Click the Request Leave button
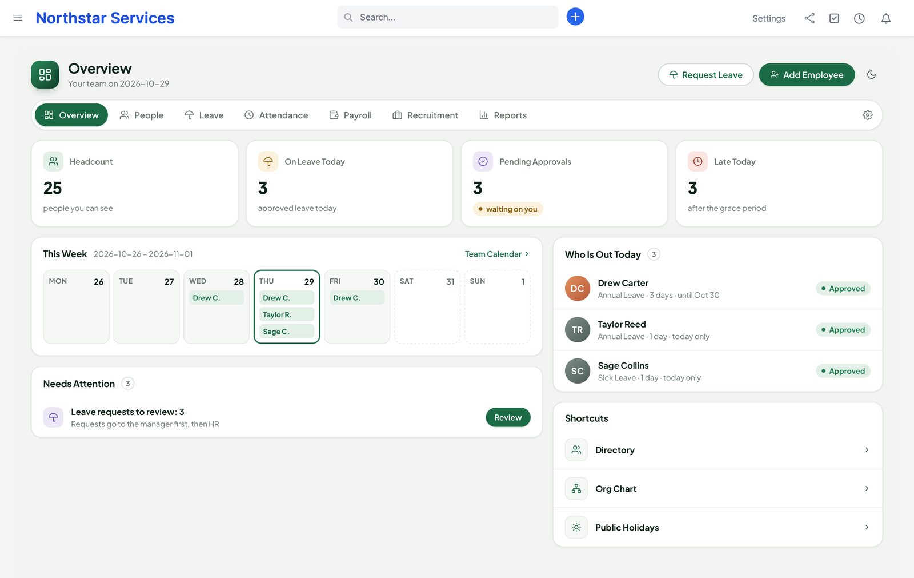 pyautogui.click(x=705, y=75)
